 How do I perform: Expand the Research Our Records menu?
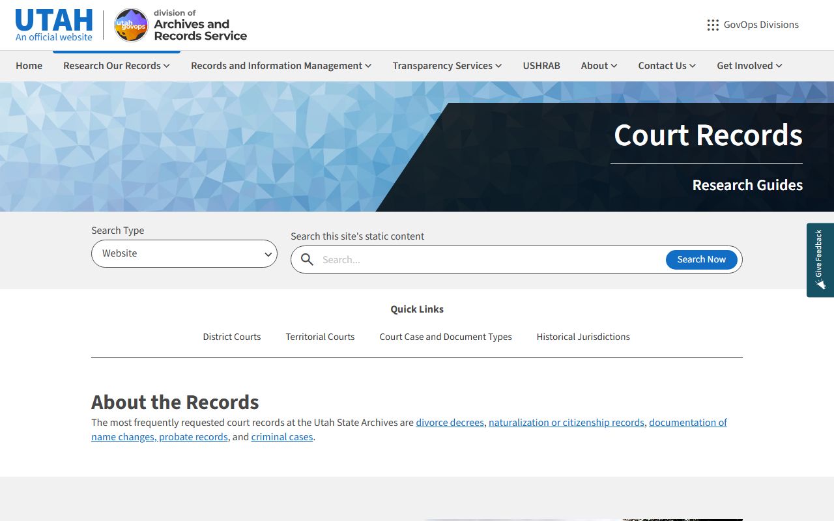click(116, 66)
